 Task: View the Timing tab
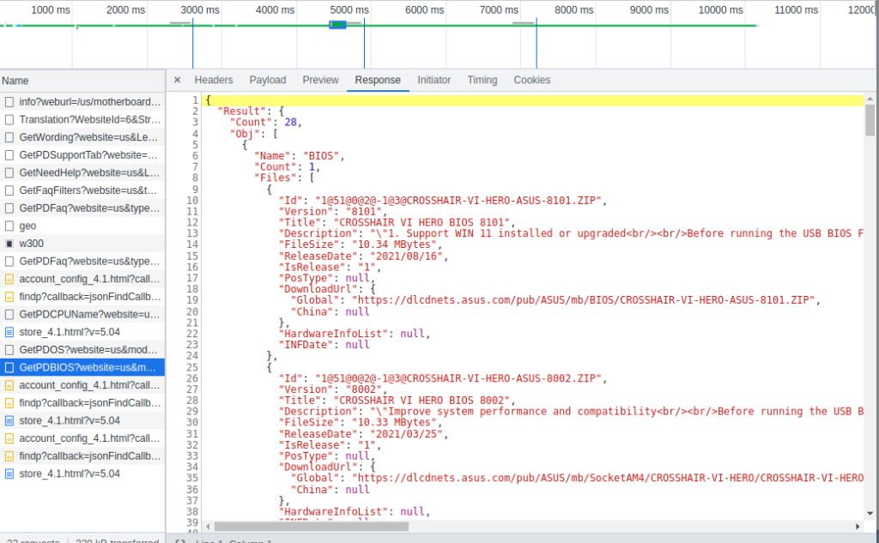point(482,80)
